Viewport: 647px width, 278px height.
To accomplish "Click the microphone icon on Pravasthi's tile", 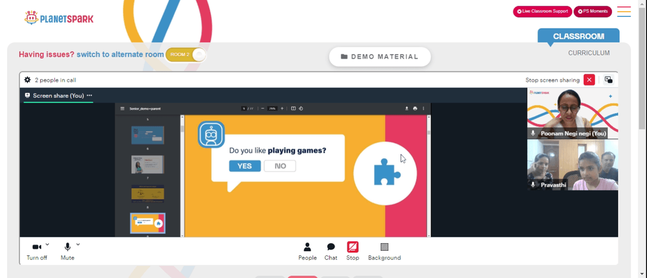I will pos(533,185).
